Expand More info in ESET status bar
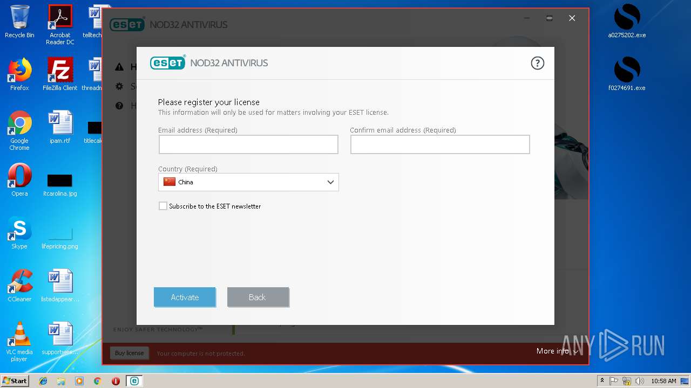 [x=557, y=351]
